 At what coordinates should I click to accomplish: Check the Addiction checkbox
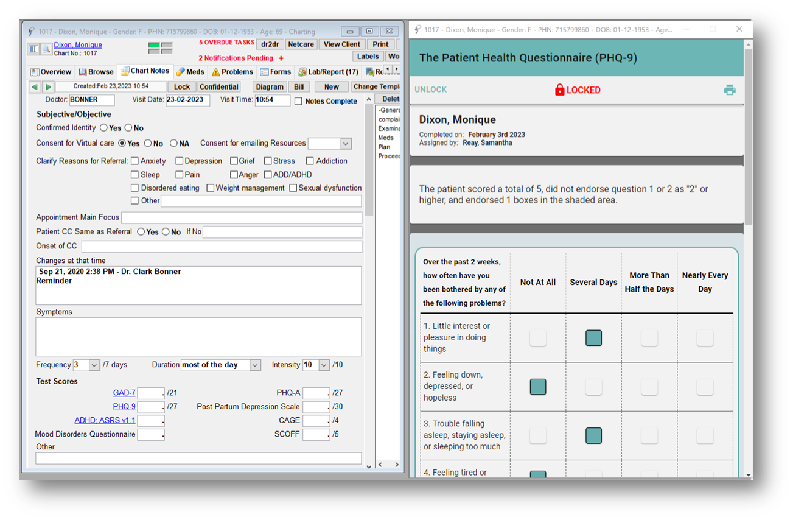coord(310,161)
